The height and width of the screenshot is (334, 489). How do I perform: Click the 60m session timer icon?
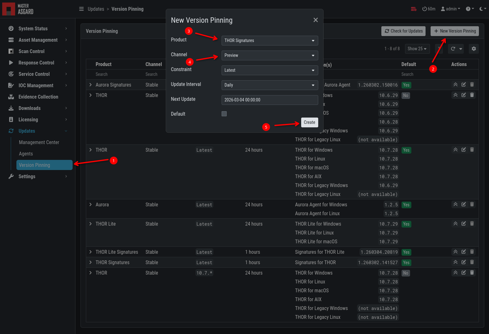[429, 9]
